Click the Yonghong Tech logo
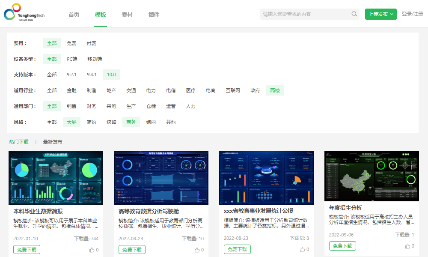The image size is (428, 257). (24, 13)
